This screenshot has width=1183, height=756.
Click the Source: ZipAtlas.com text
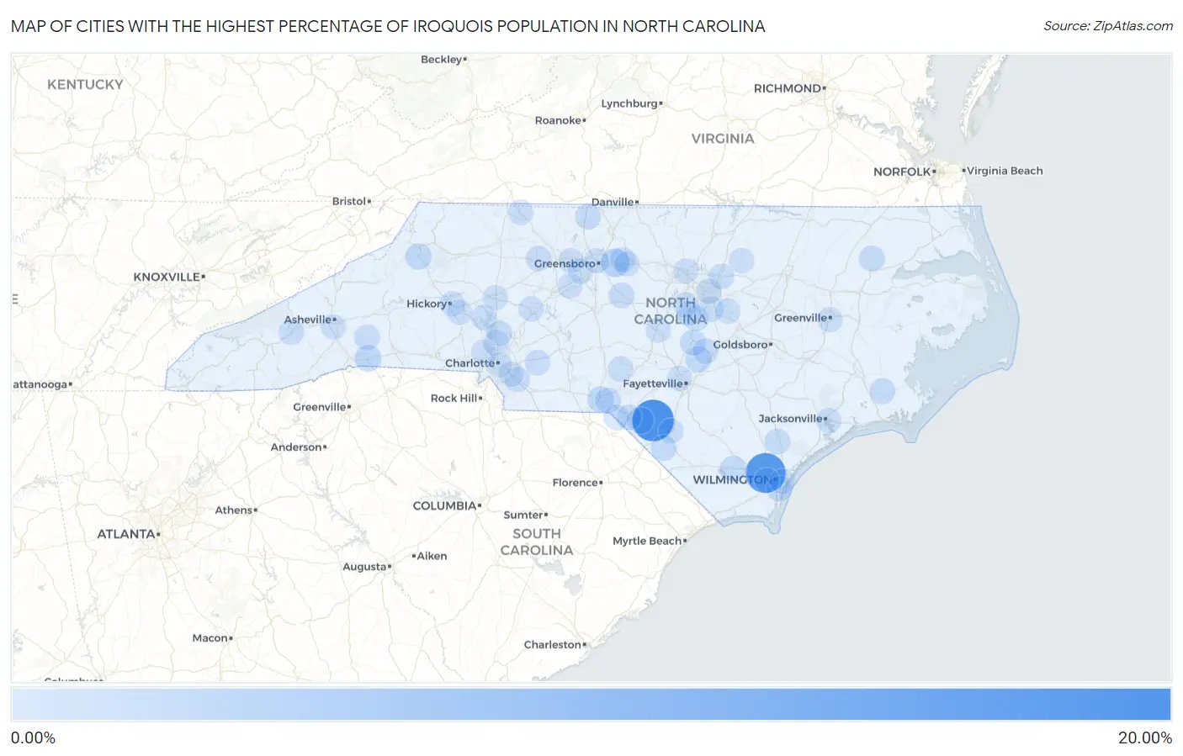(1108, 26)
